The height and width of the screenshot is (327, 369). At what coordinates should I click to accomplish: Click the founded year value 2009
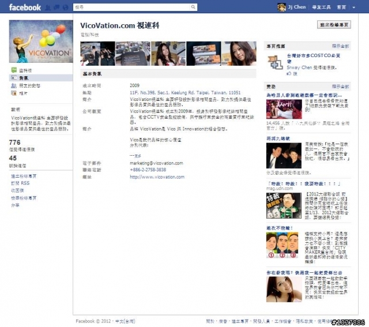click(134, 85)
